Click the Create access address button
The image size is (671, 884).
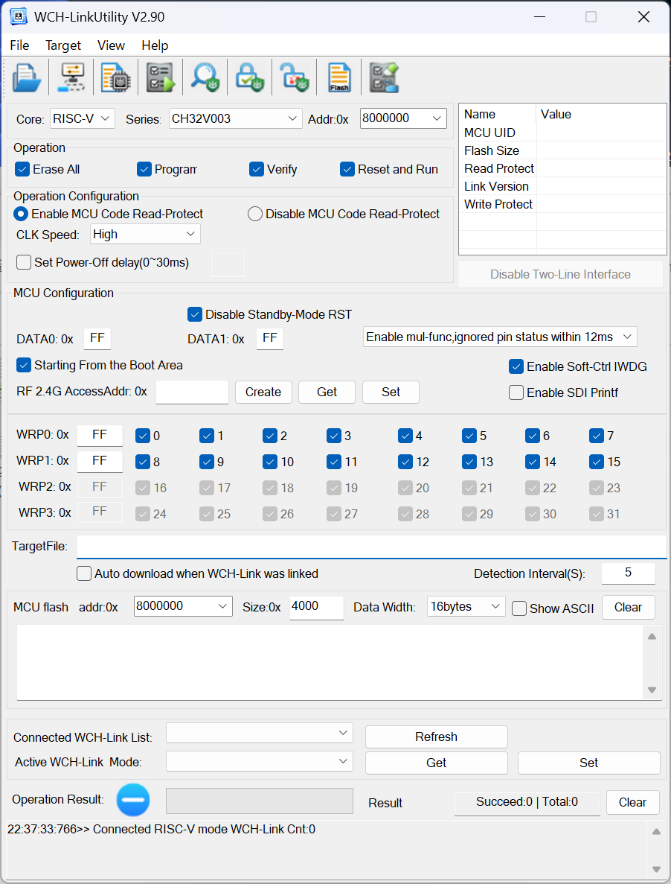click(263, 392)
